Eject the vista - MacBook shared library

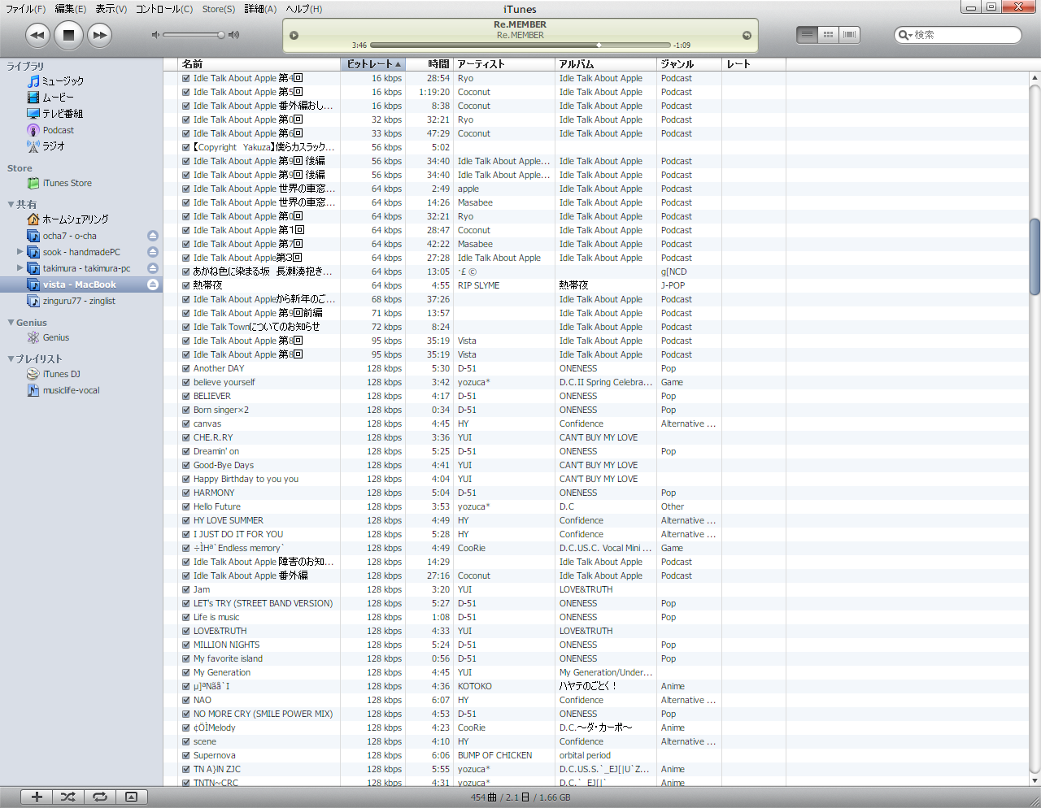click(153, 285)
